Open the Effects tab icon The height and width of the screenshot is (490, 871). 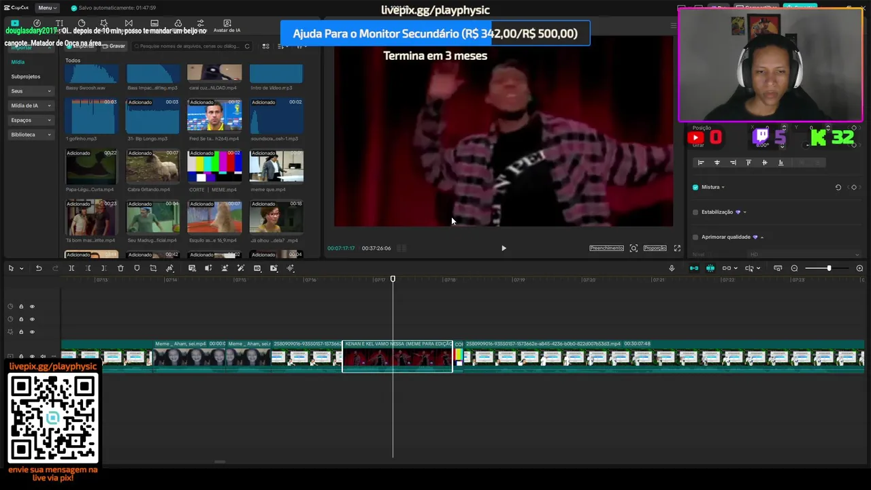click(104, 23)
